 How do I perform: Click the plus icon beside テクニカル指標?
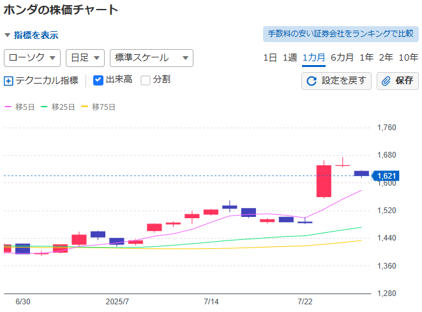coord(8,80)
